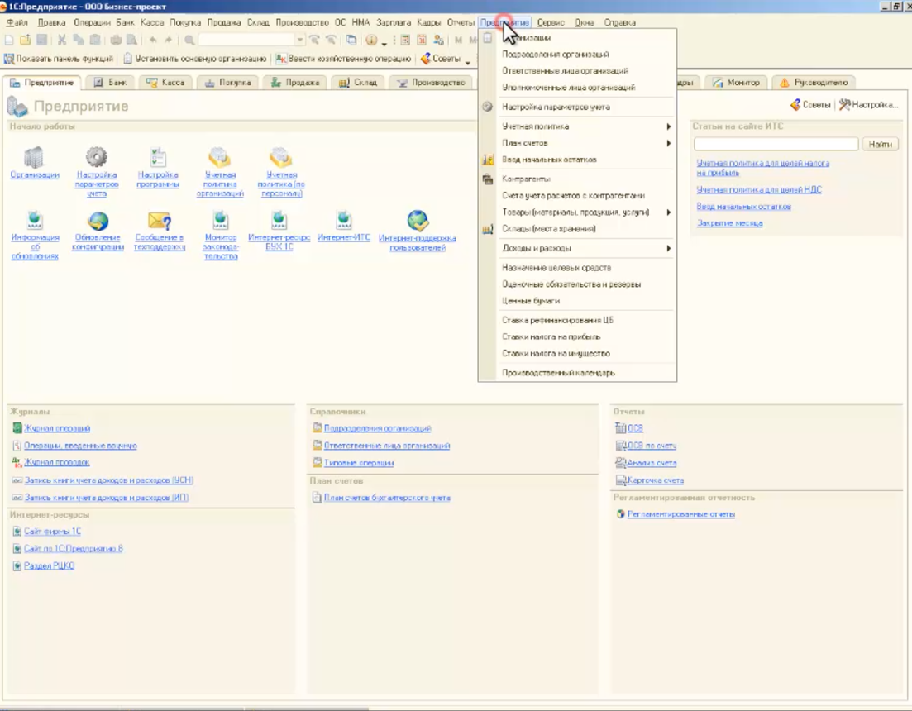Click the Undo arrow toolbar icon
This screenshot has height=711, width=912.
tap(153, 41)
